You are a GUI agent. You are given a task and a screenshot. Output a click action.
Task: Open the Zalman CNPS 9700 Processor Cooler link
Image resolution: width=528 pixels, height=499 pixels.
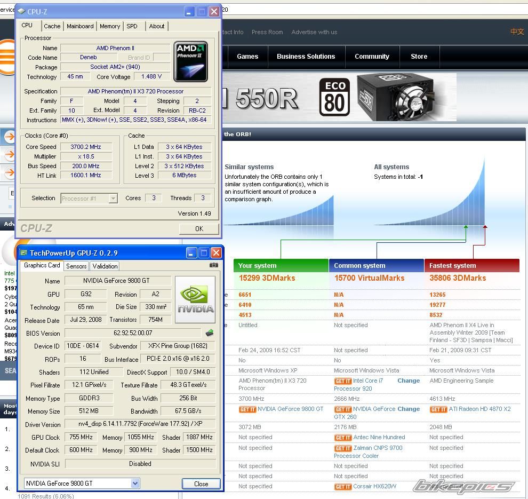368,452
